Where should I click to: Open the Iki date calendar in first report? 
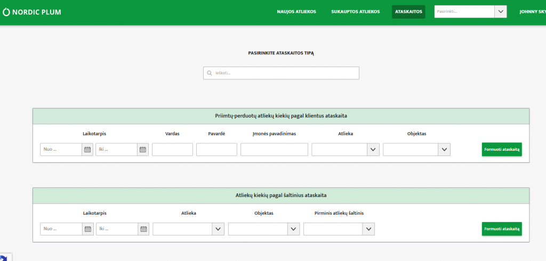143,150
